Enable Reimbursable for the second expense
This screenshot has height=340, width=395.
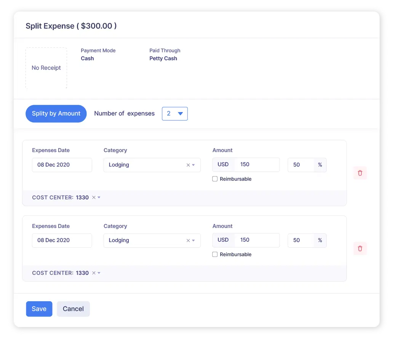215,254
